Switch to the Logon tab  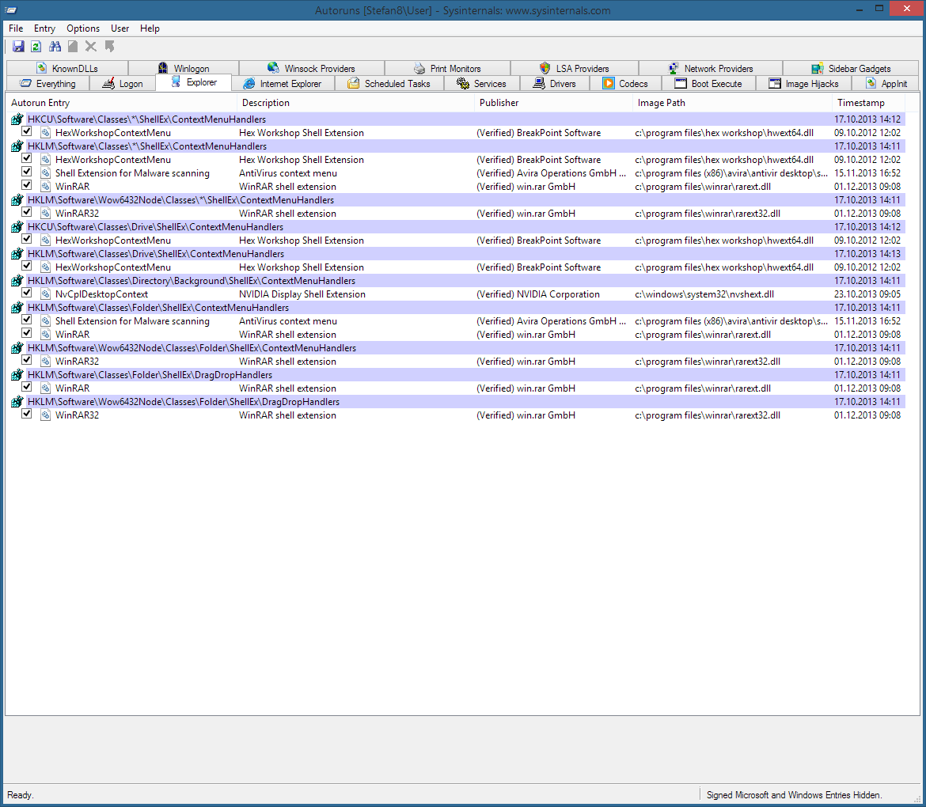123,83
